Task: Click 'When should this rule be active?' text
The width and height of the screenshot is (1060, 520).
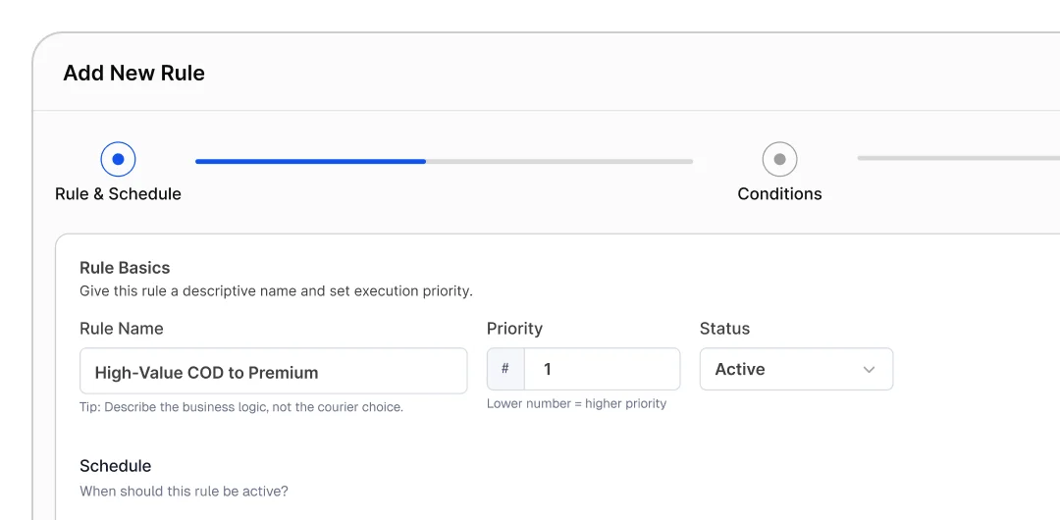Action: 184,492
